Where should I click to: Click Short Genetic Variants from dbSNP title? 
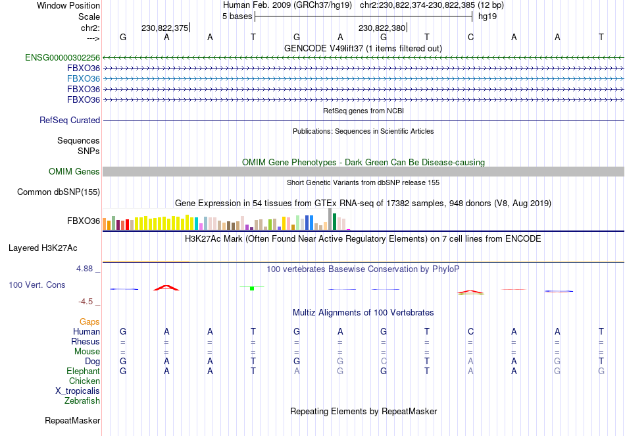click(x=363, y=182)
